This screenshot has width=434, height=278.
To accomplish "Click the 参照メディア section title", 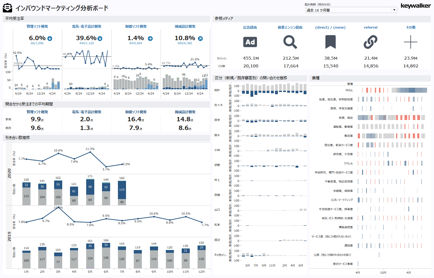I will point(224,19).
